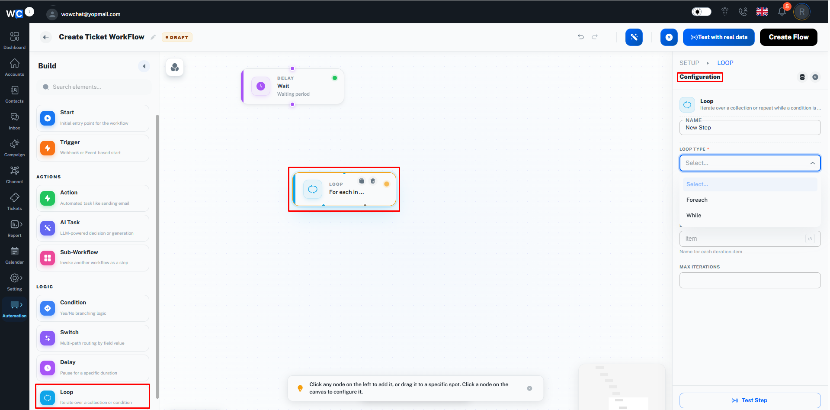Select the Loop node on canvas
This screenshot has height=410, width=830.
pyautogui.click(x=344, y=189)
